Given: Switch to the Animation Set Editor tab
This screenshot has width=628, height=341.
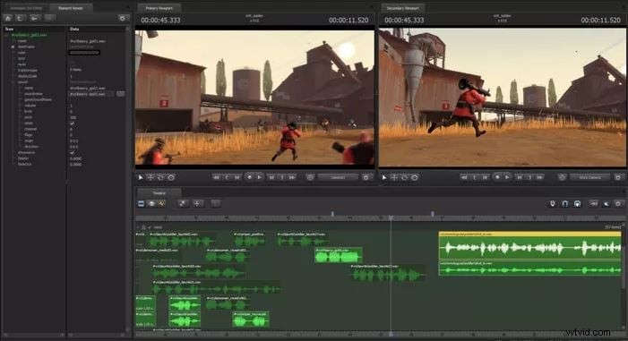Looking at the screenshot, I should click(26, 8).
